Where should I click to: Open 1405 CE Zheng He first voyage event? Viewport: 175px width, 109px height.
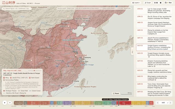coord(154,32)
